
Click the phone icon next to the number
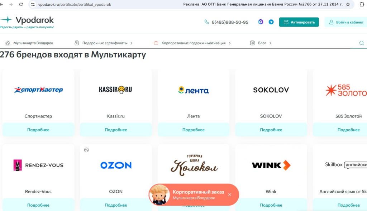207,22
